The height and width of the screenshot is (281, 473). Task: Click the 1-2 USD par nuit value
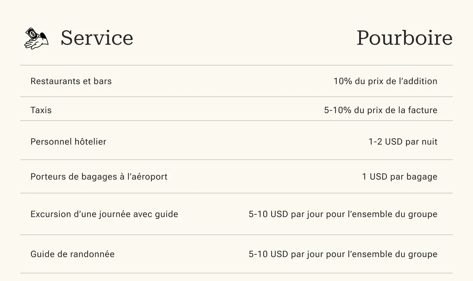(403, 142)
